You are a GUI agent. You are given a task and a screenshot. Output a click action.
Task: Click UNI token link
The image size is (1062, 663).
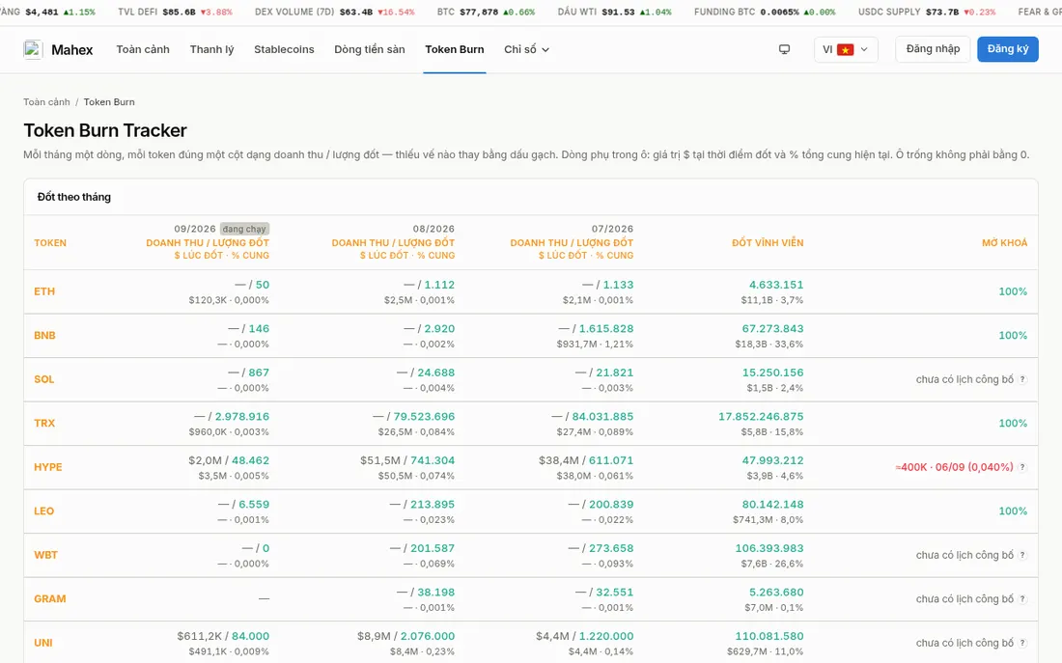43,643
